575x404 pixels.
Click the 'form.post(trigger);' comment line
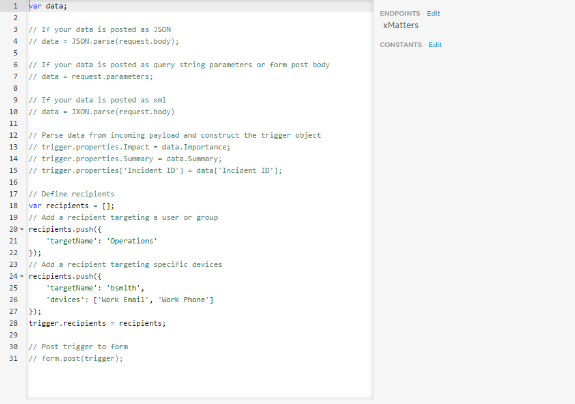pos(76,358)
